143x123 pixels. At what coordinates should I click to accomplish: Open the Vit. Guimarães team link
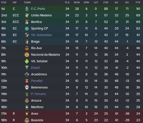tap(41, 35)
